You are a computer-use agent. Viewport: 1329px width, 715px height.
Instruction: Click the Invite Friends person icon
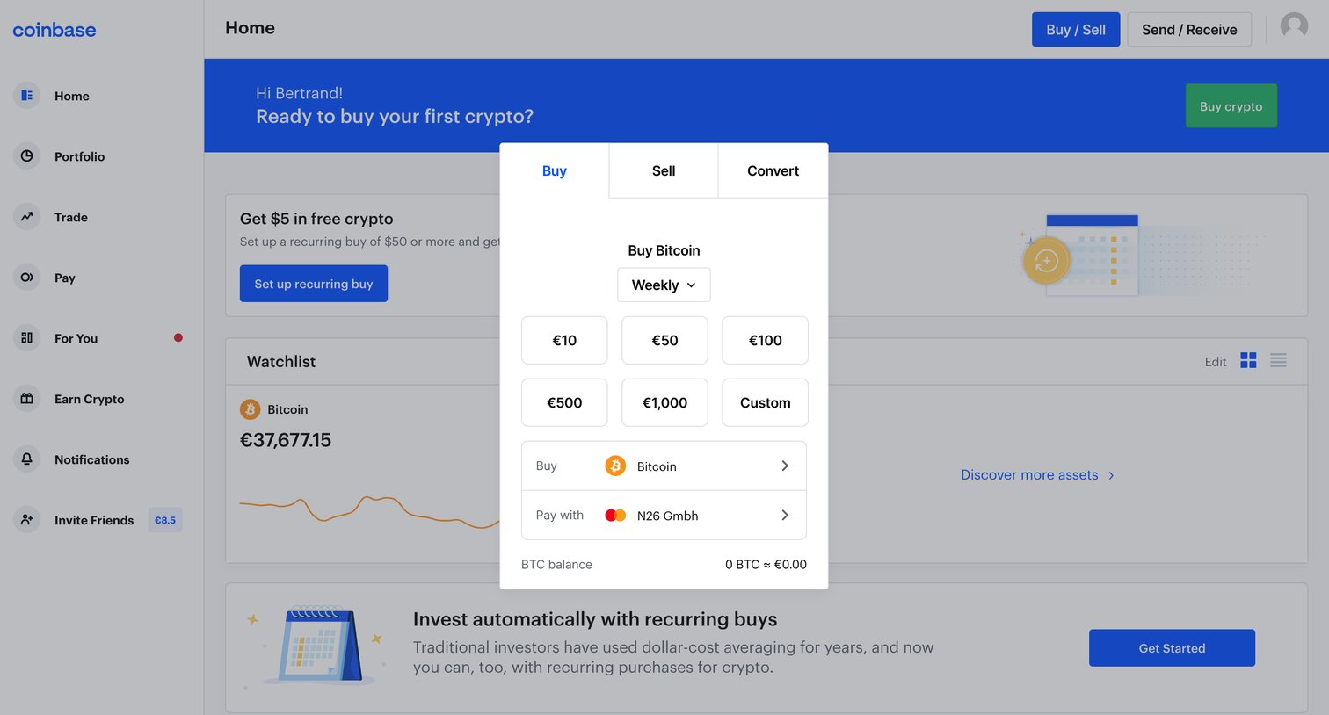click(27, 519)
